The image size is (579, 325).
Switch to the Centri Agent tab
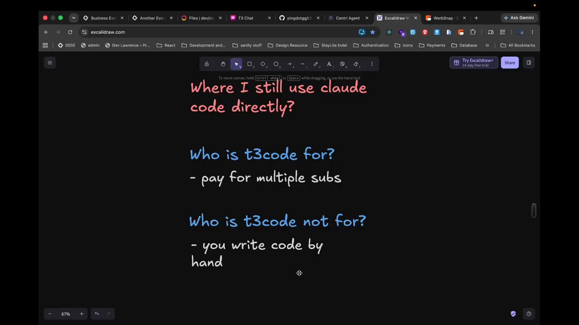(348, 18)
